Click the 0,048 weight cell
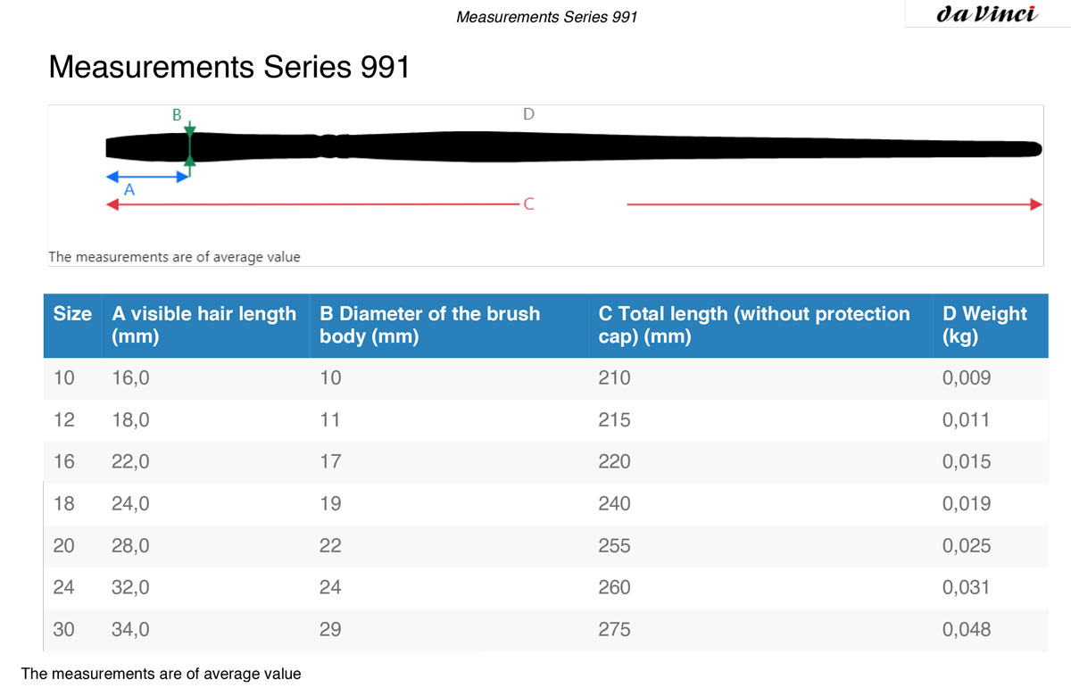This screenshot has width=1071, height=696. click(x=967, y=629)
